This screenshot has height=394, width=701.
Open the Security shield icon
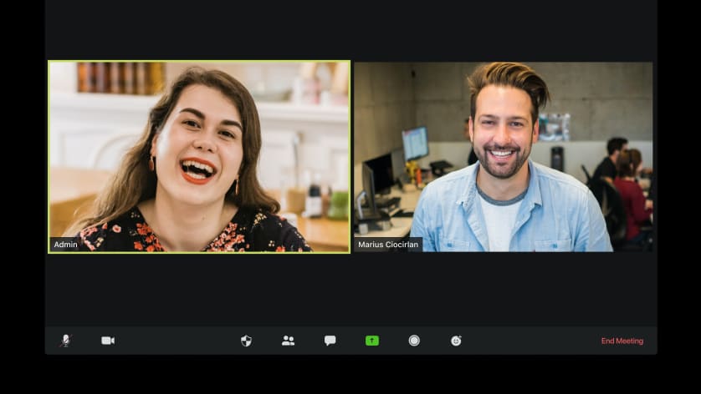(246, 341)
